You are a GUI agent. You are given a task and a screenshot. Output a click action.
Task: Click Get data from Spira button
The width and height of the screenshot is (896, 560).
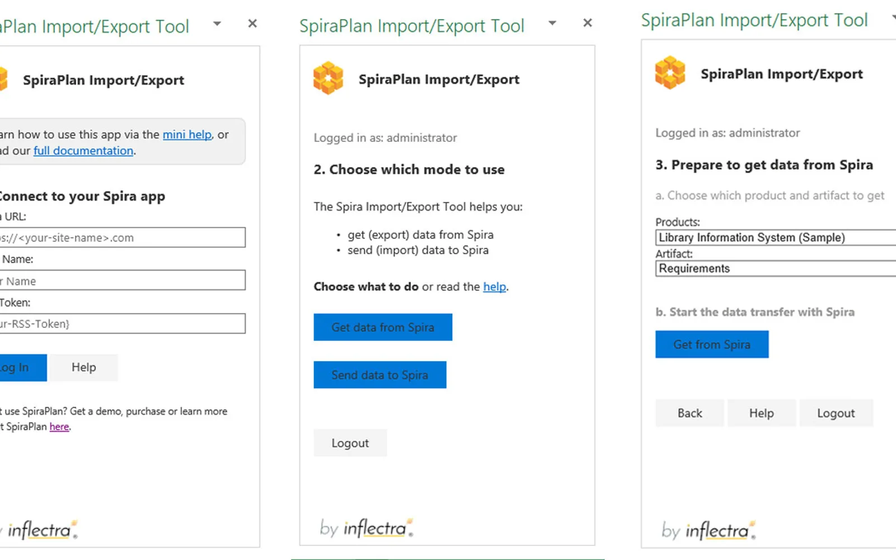(383, 328)
